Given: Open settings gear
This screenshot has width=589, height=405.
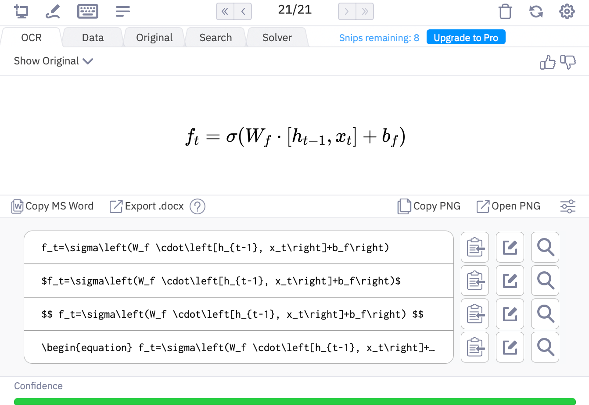Looking at the screenshot, I should [567, 11].
